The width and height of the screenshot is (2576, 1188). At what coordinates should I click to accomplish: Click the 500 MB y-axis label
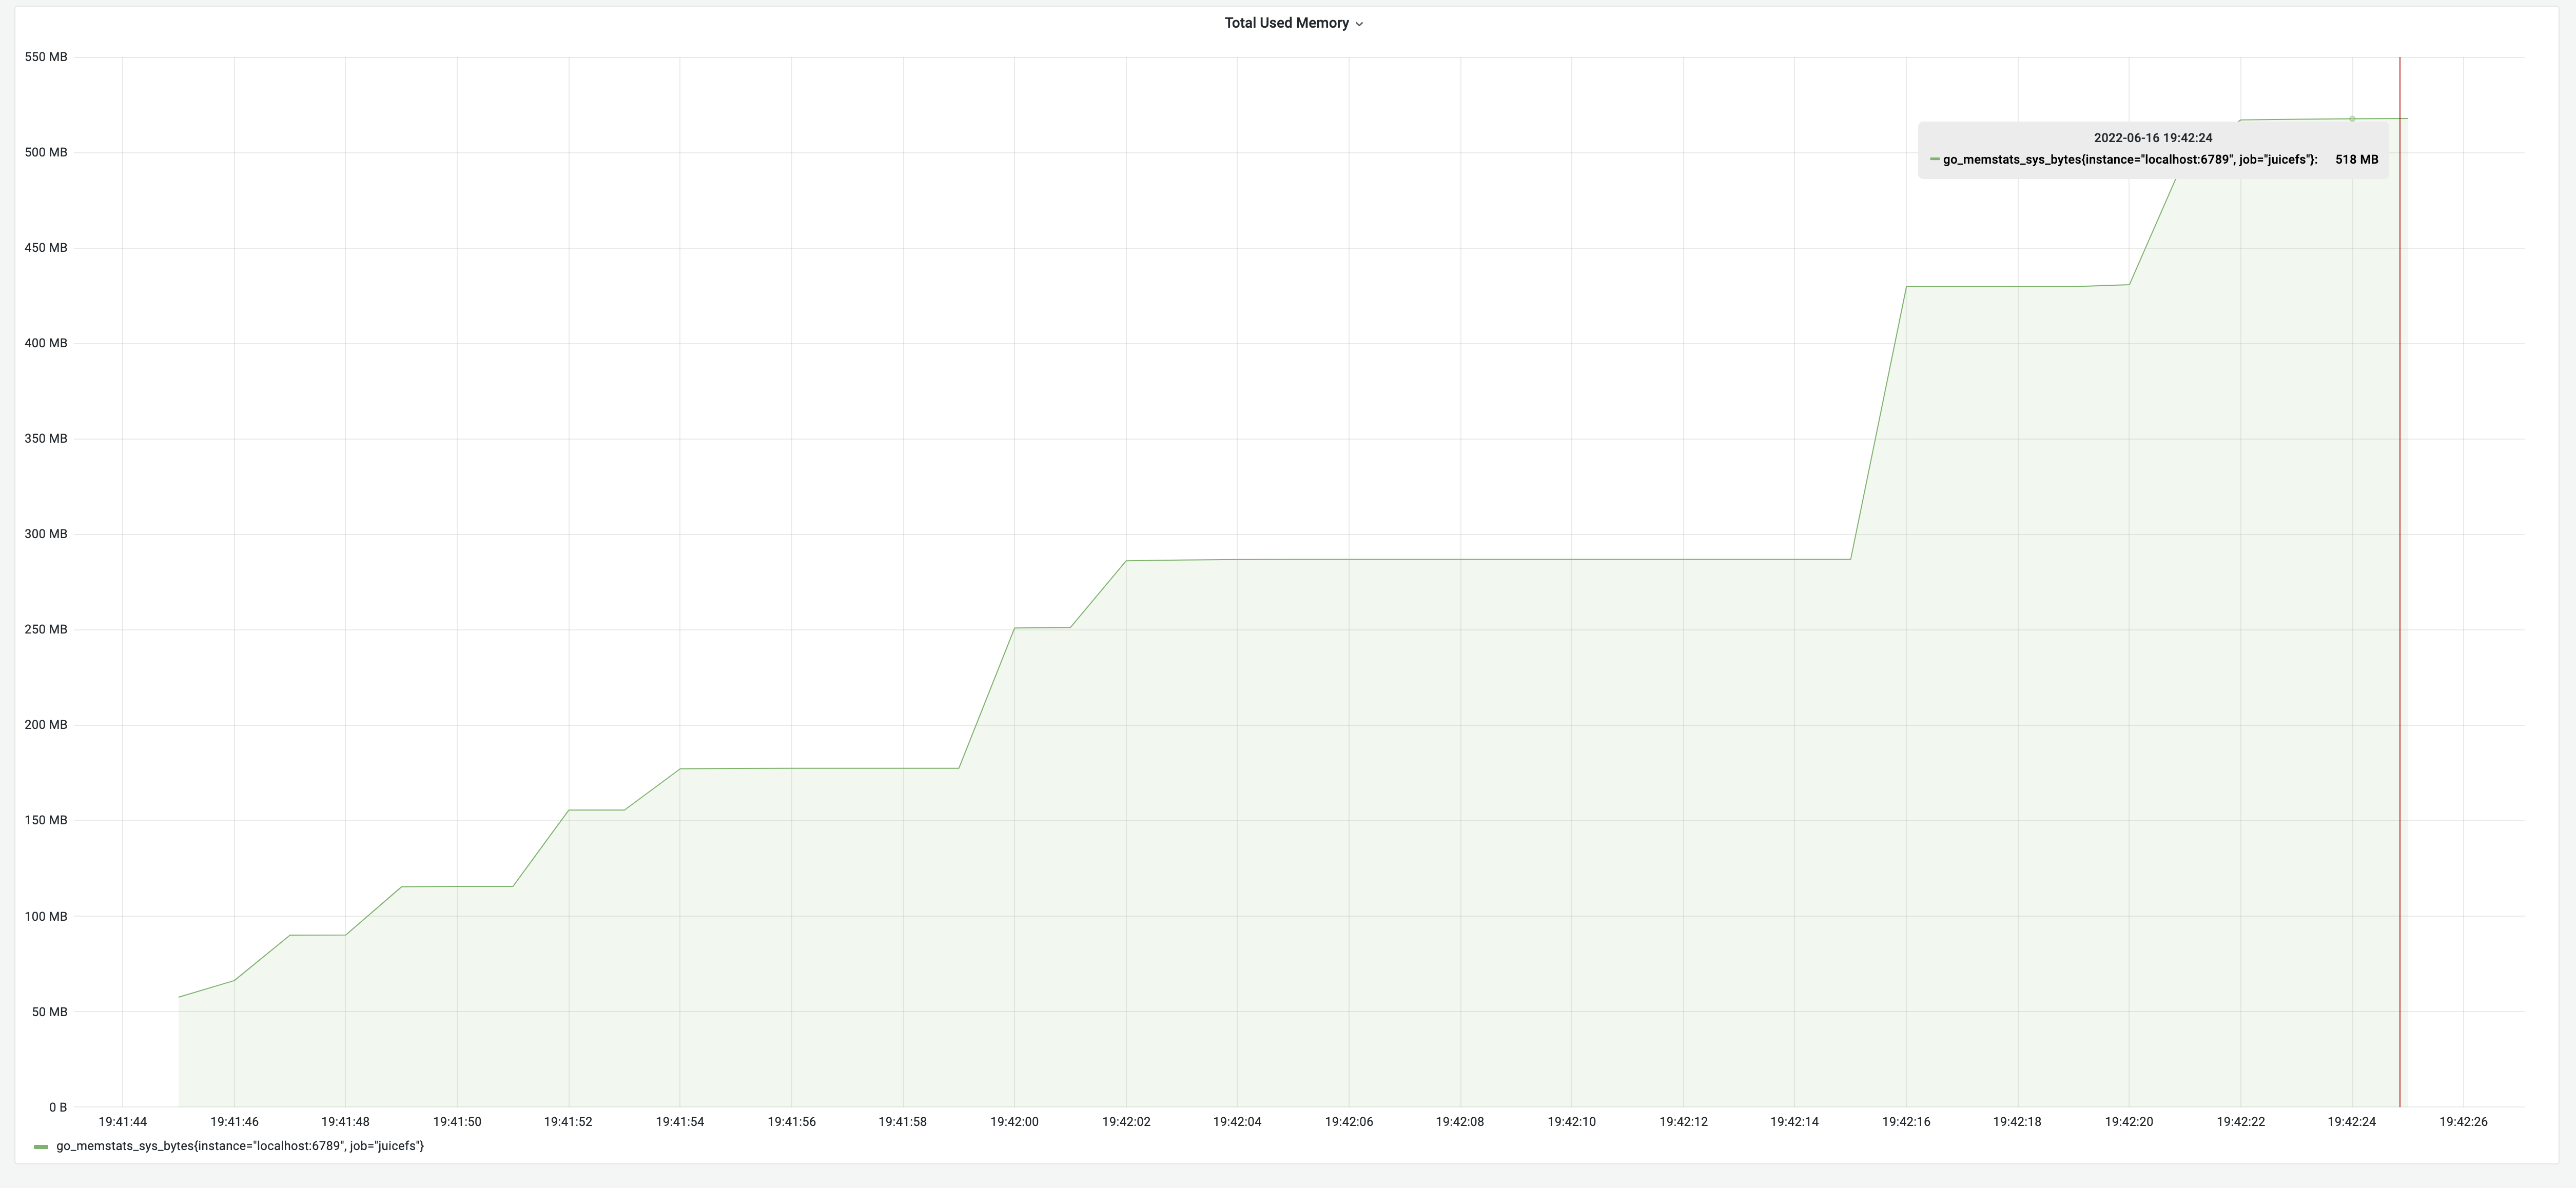click(x=46, y=152)
